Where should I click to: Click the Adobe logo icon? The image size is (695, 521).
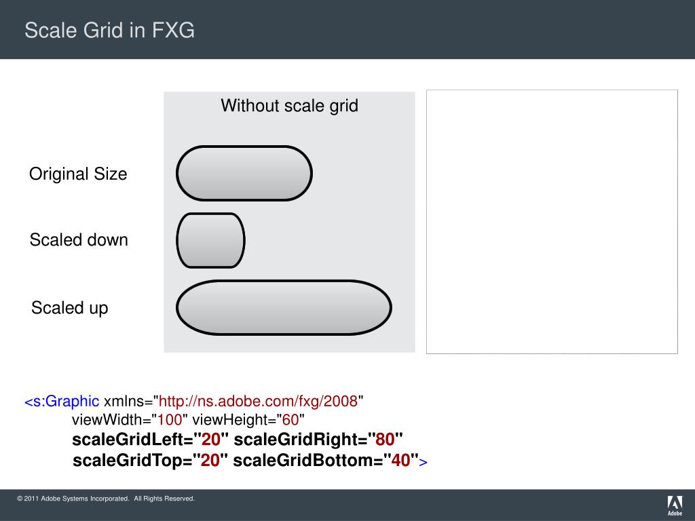click(x=675, y=505)
